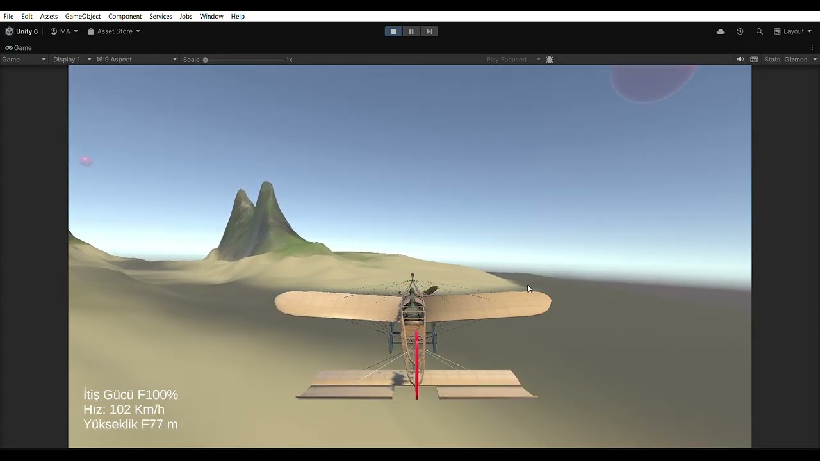This screenshot has width=820, height=461.
Task: Open the Asset Store dropdown
Action: 114,31
